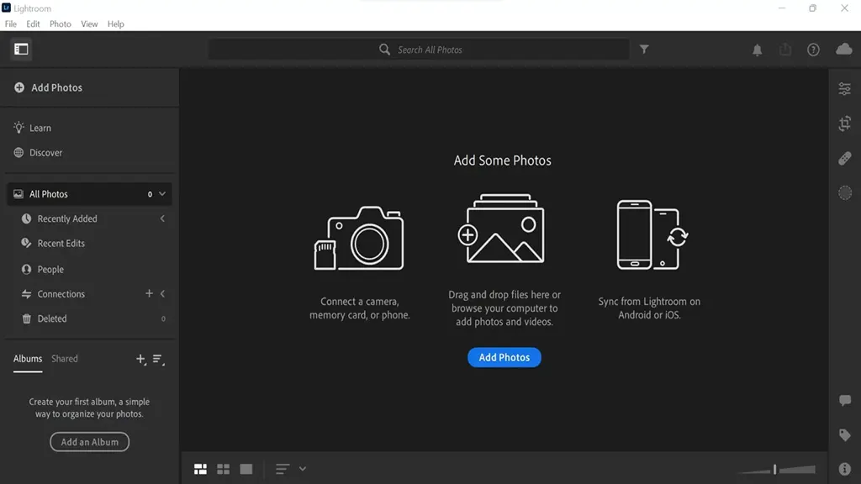
Task: Click the Add Photos plus icon in sidebar
Action: click(19, 87)
